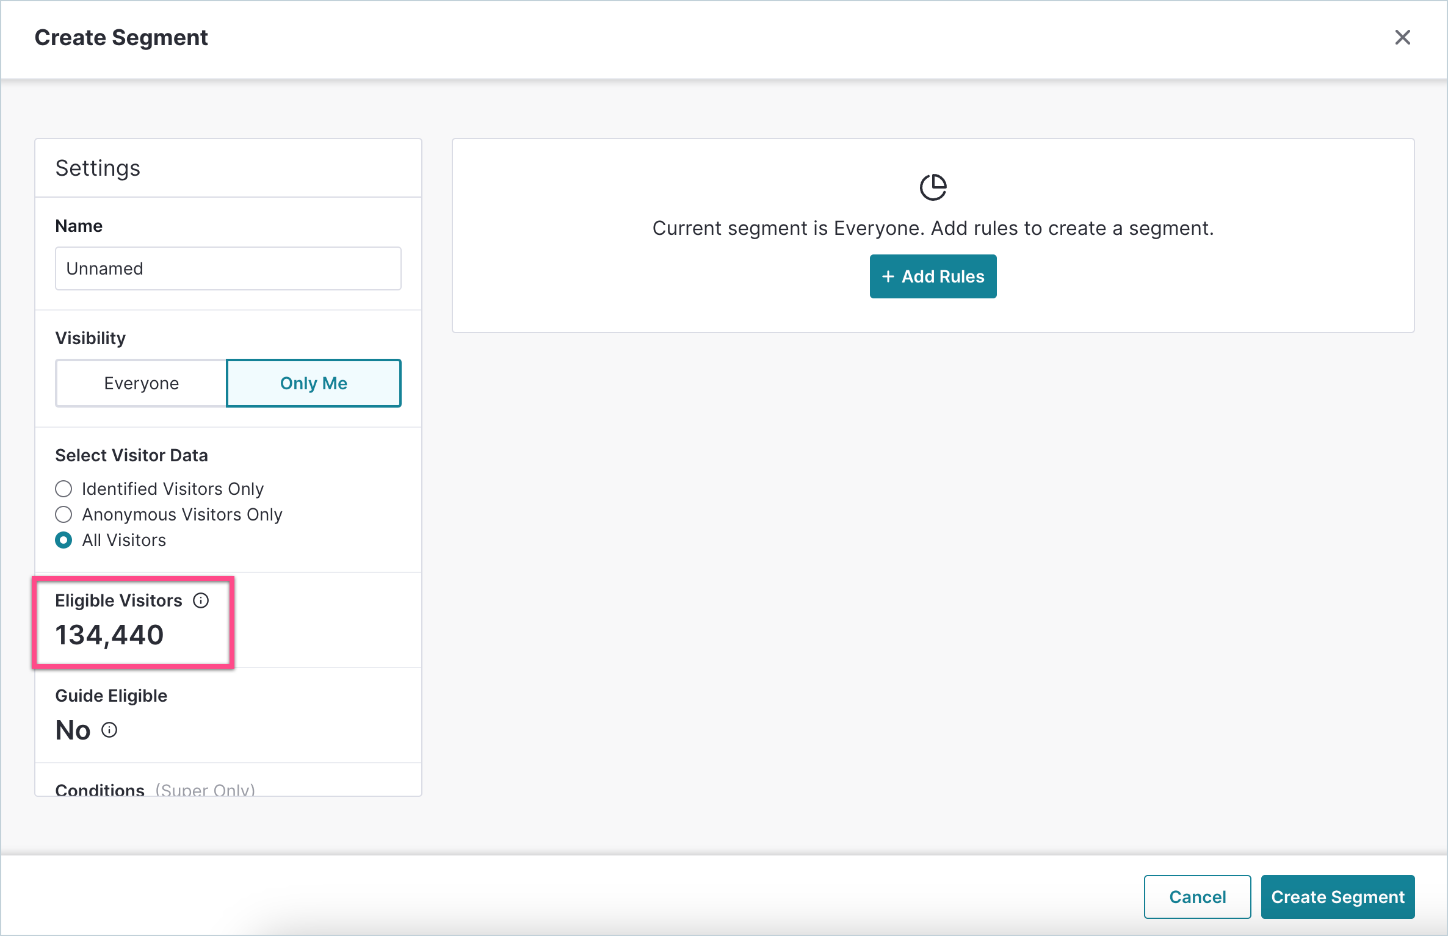Click the Create Segment button
The image size is (1448, 936).
(x=1337, y=896)
